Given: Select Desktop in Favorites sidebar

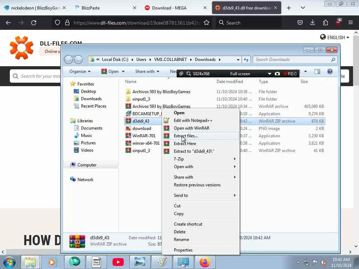Looking at the screenshot, I should (x=88, y=91).
